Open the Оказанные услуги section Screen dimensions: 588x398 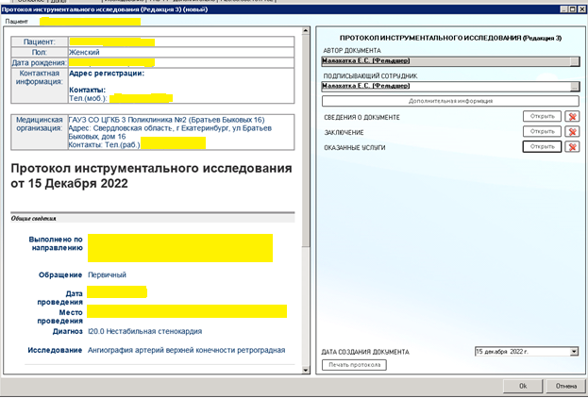click(x=542, y=147)
